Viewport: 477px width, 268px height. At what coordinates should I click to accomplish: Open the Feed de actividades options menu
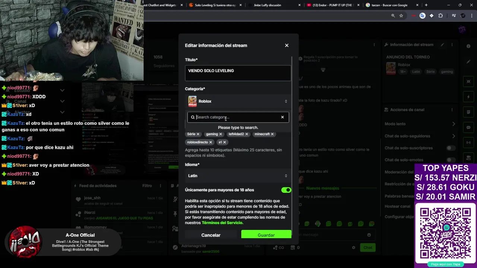pos(161,186)
